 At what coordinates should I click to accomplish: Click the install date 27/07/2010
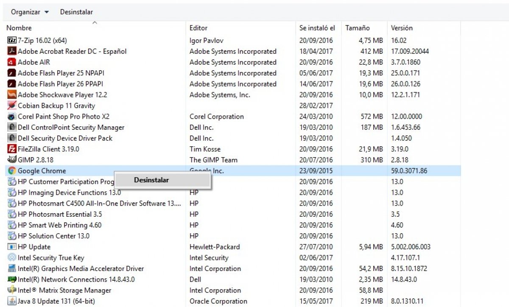pos(316,247)
